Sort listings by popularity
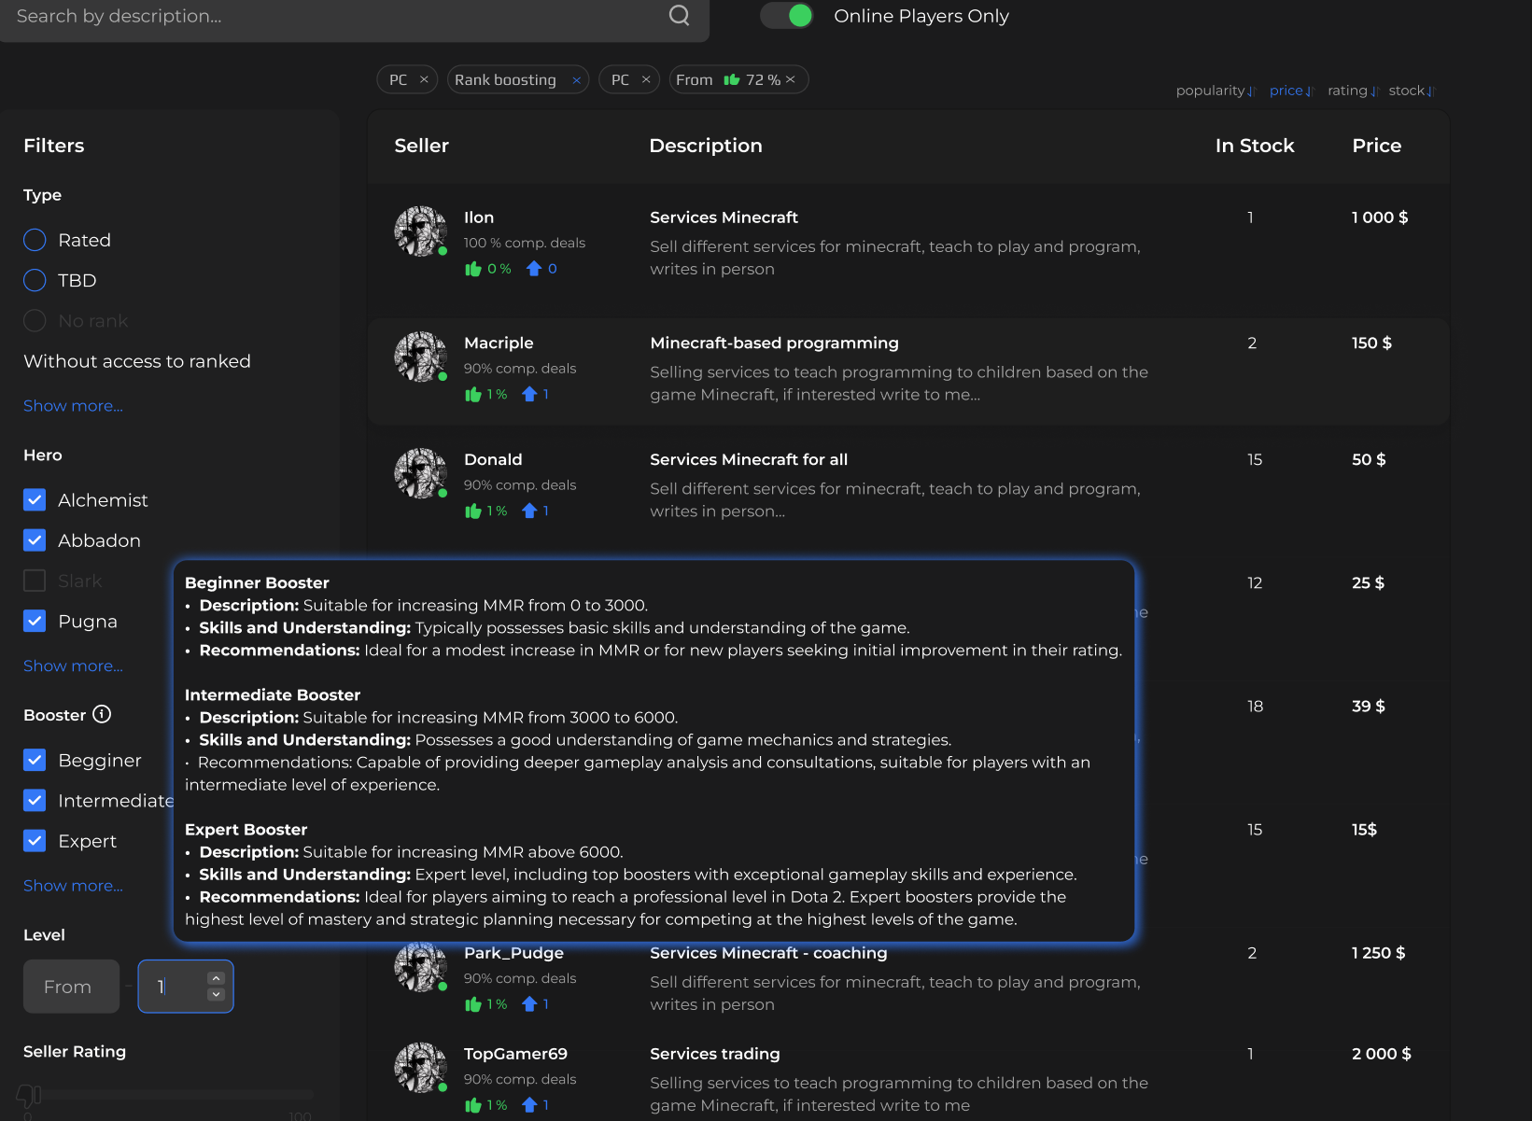This screenshot has width=1532, height=1121. coord(1216,91)
